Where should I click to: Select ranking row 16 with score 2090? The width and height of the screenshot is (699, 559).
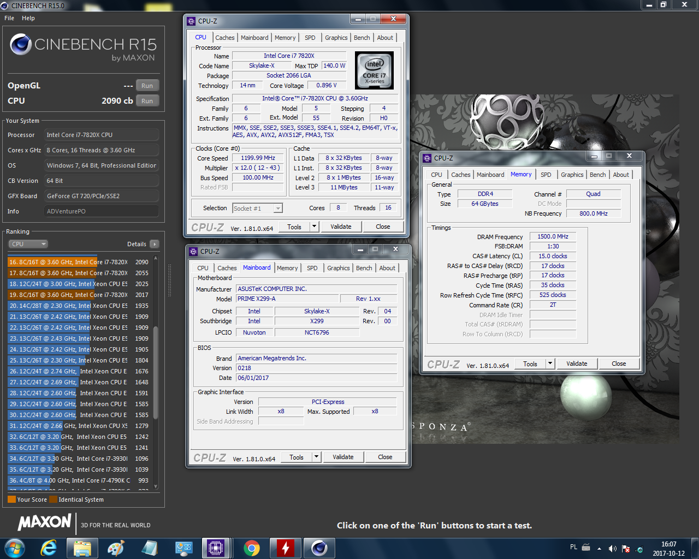[x=80, y=262]
